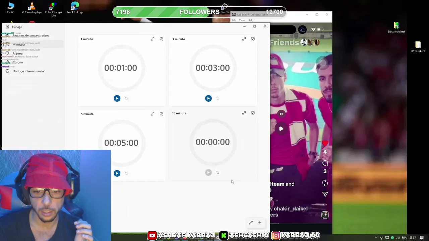Start the 3 minute timer
The width and height of the screenshot is (429, 241).
208,98
